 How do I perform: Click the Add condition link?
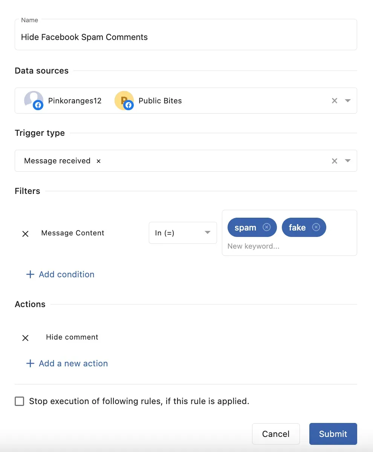tap(60, 274)
